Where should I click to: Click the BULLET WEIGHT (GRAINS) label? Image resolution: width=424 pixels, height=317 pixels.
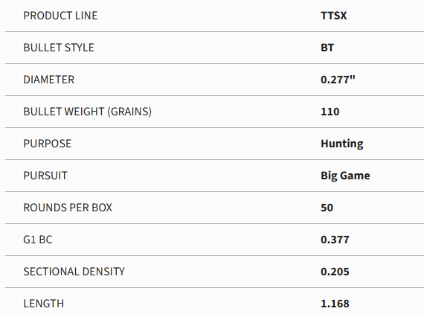pyautogui.click(x=87, y=112)
